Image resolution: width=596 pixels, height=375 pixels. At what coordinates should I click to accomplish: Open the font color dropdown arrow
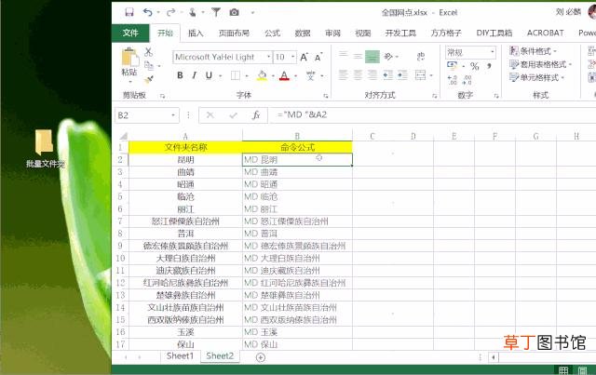tap(295, 76)
